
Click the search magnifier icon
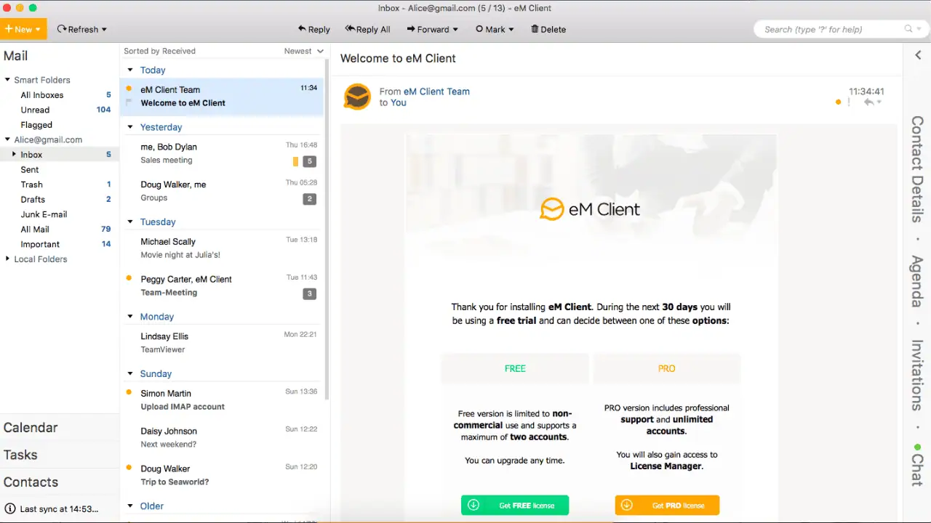coord(908,29)
